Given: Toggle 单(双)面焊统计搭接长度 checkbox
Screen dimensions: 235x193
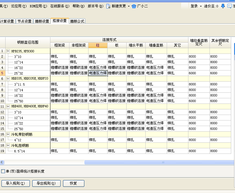Looking at the screenshot, I should (x=3, y=171).
